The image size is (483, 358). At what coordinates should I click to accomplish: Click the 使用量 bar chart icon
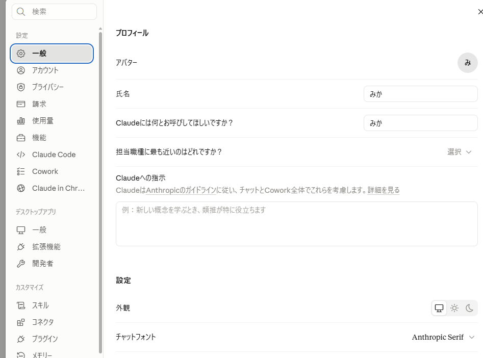[x=21, y=121]
